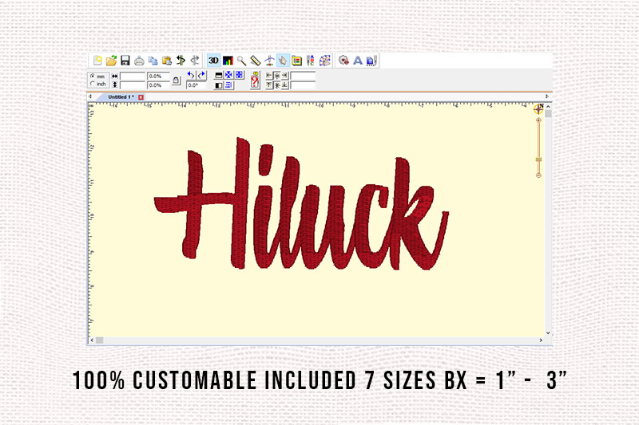Click the greyed-out stitch redo arrow icon

point(195,61)
